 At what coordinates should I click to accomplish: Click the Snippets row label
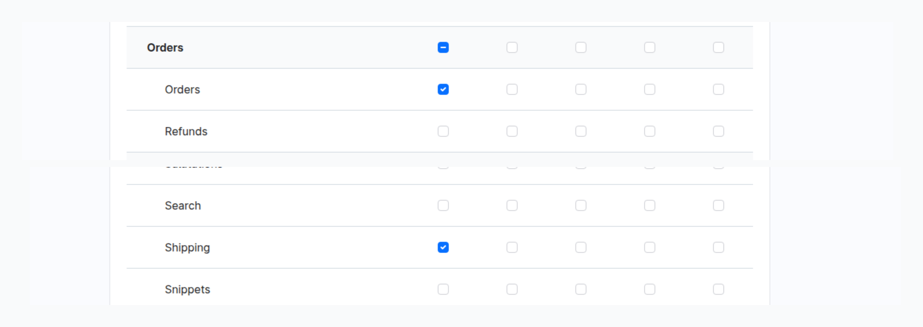coord(187,290)
